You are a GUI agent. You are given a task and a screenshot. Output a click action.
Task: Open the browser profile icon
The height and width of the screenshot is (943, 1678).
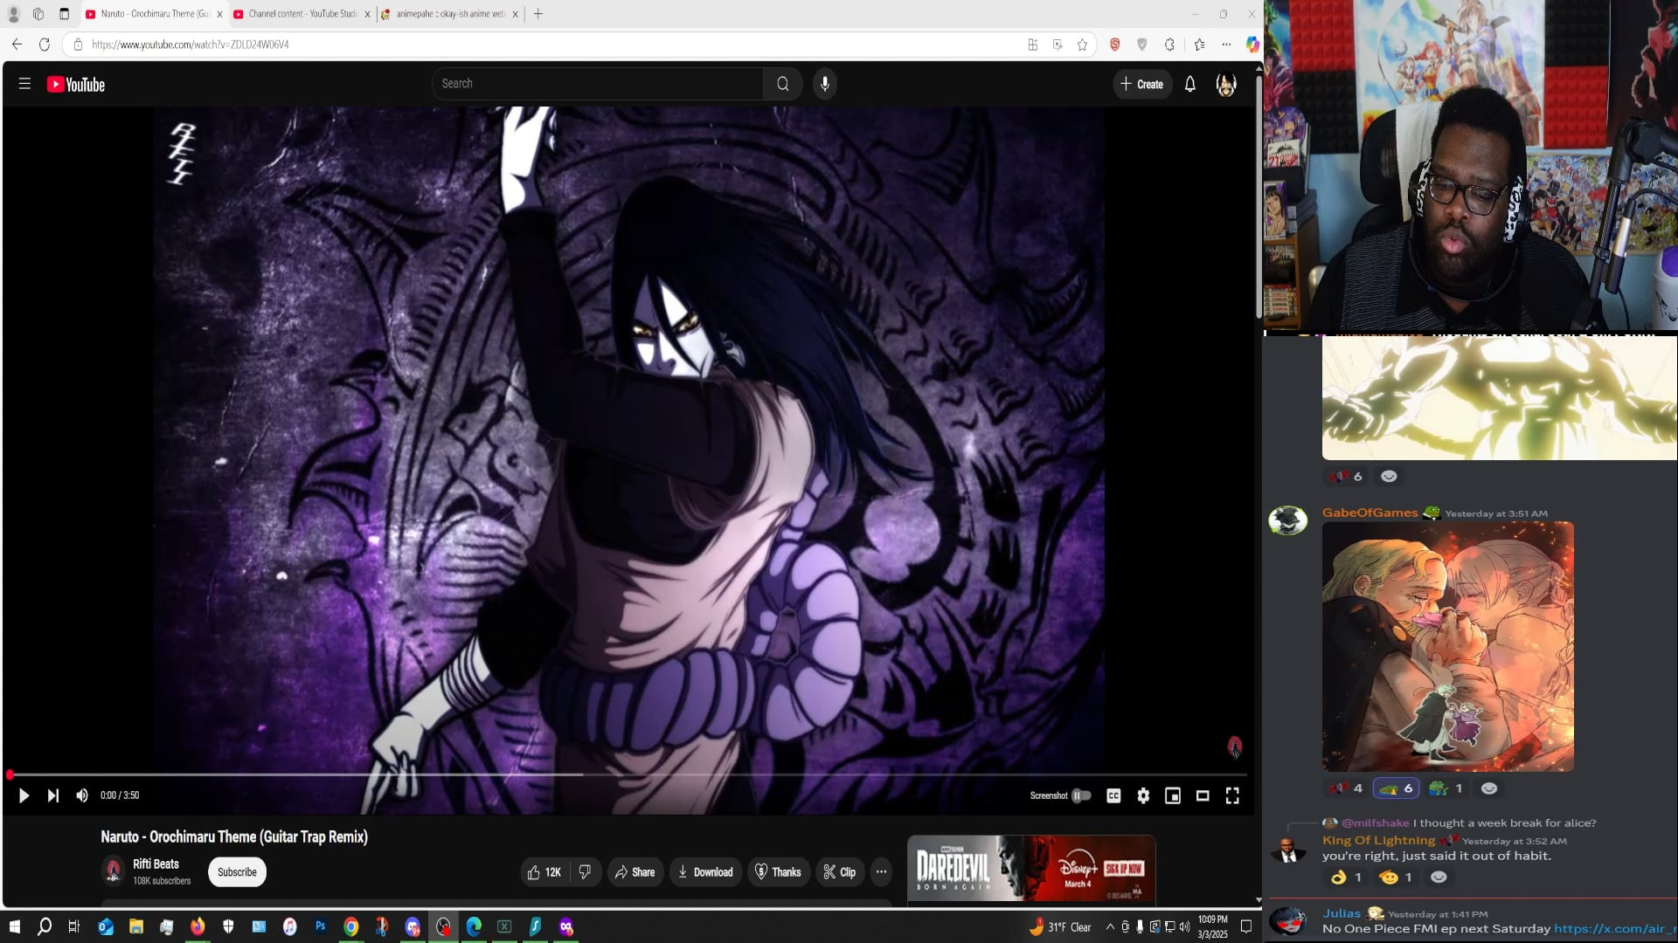click(13, 14)
